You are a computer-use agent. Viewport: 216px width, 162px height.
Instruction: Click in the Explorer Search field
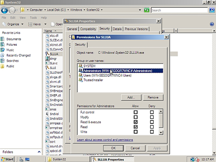click(x=179, y=10)
